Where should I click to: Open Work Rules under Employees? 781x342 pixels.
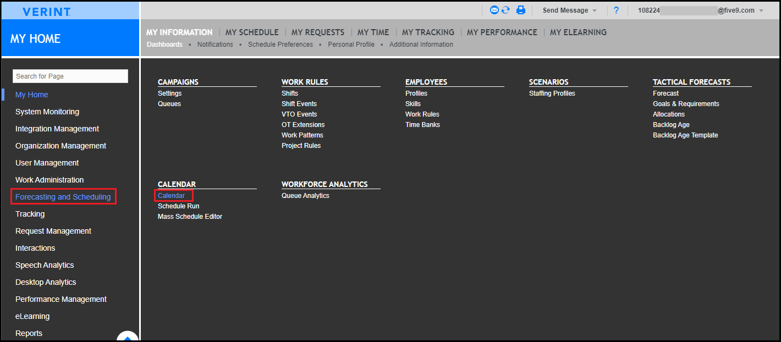point(422,114)
